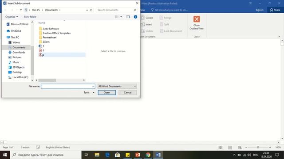Screen dimensions: 284x159
Task: Open the notification center icon
Action: (x=277, y=155)
